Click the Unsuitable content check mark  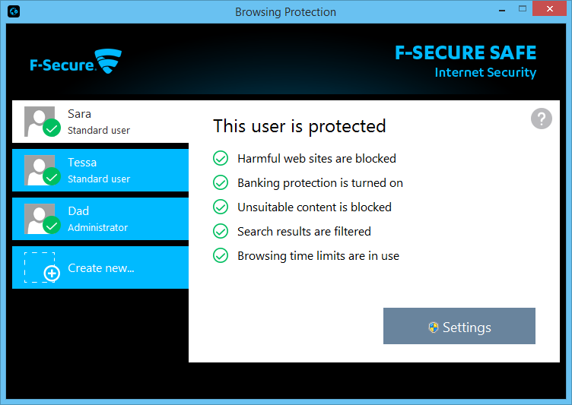point(221,207)
